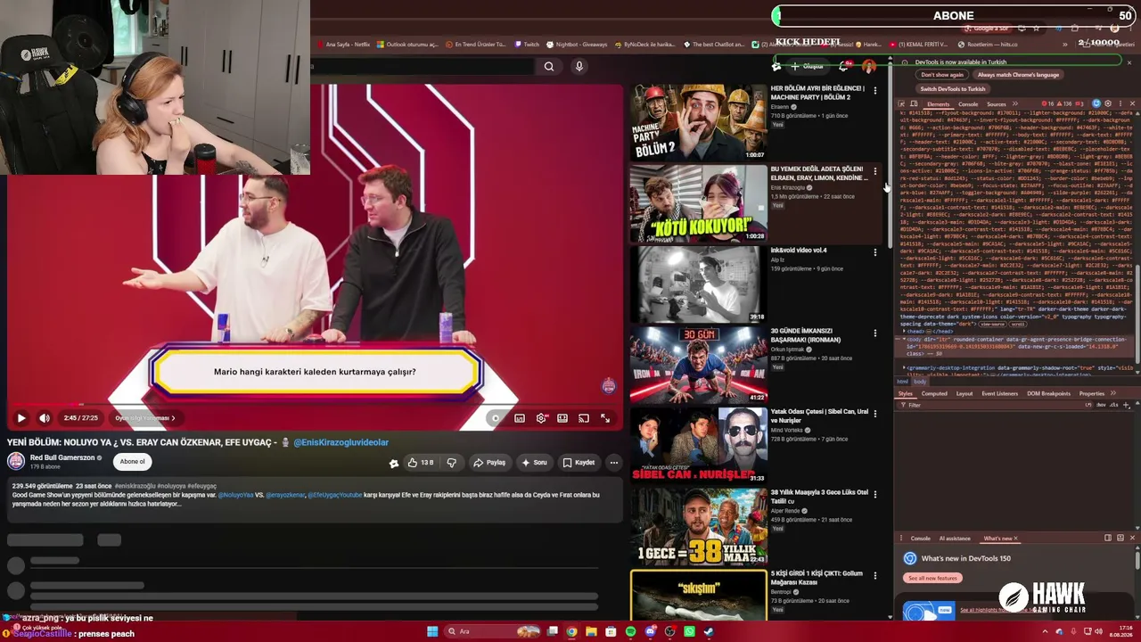This screenshot has height=642, width=1141.
Task: Open the Computed styles tab in DevTools
Action: coord(934,393)
